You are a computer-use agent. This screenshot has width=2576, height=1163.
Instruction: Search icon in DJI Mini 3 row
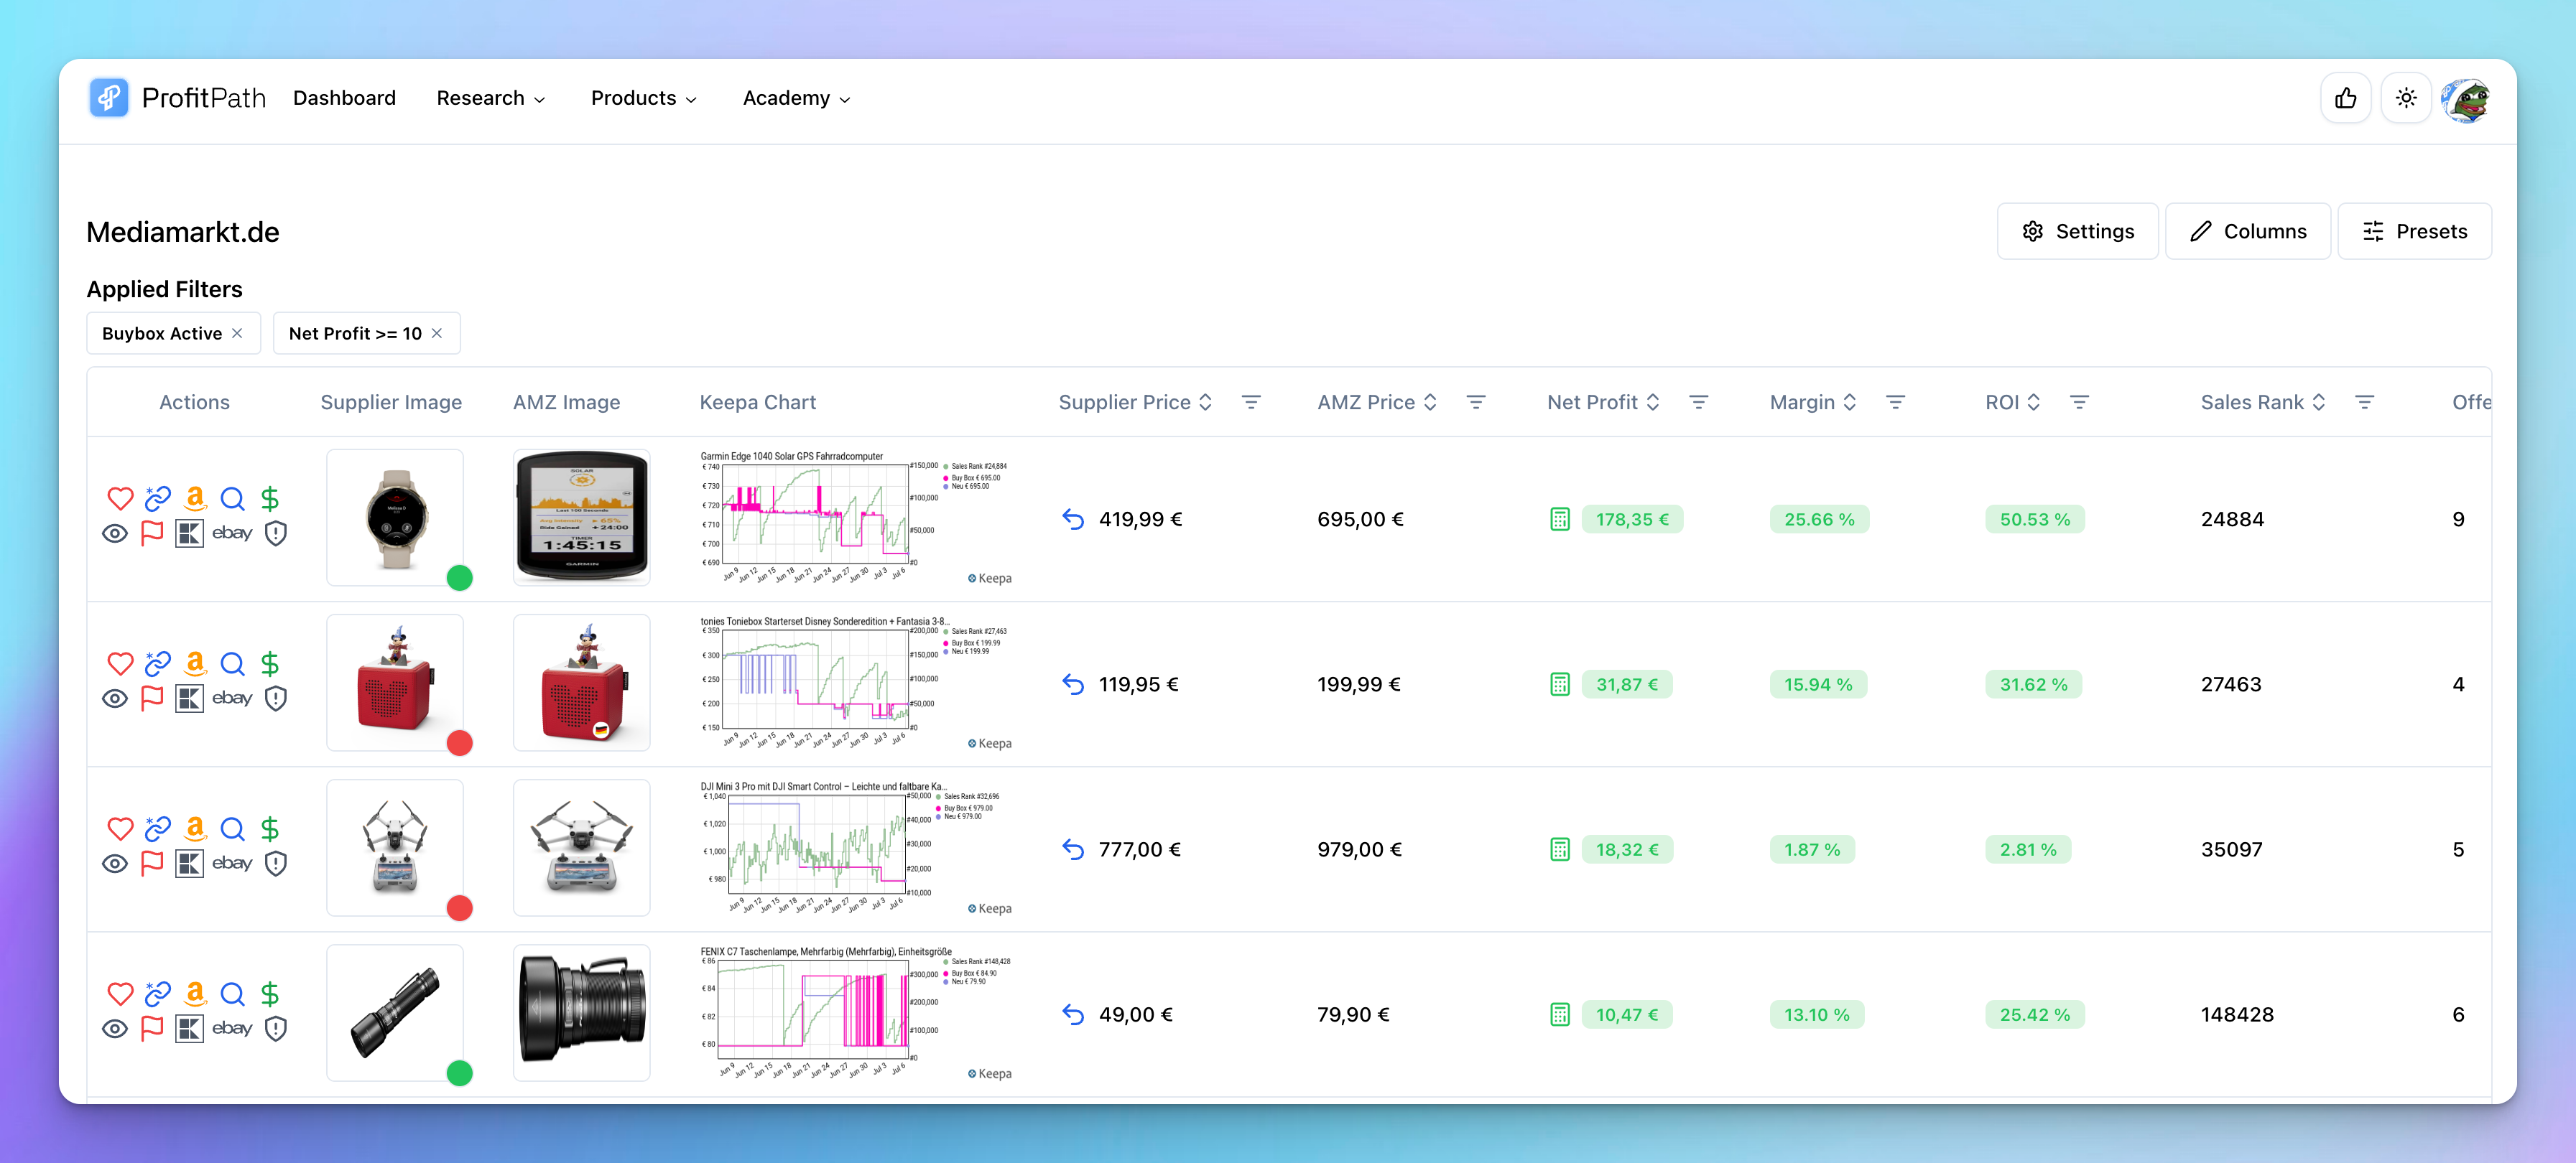tap(233, 828)
